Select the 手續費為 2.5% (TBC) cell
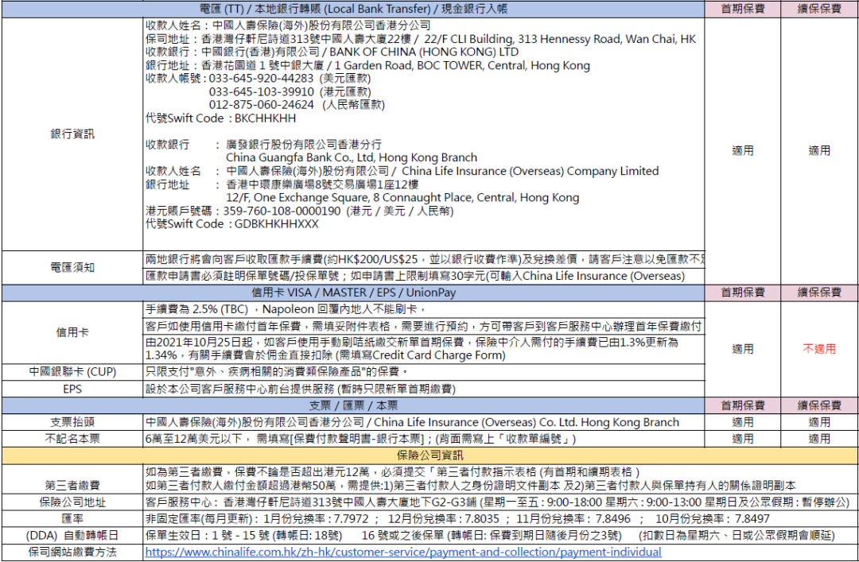 (x=423, y=309)
